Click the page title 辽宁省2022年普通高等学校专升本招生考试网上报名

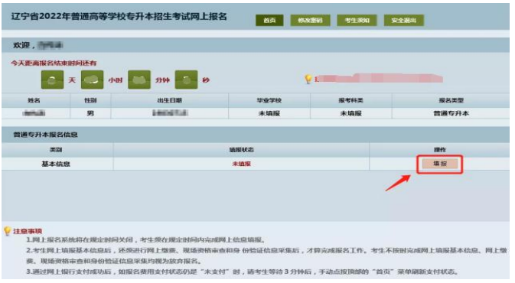(119, 17)
